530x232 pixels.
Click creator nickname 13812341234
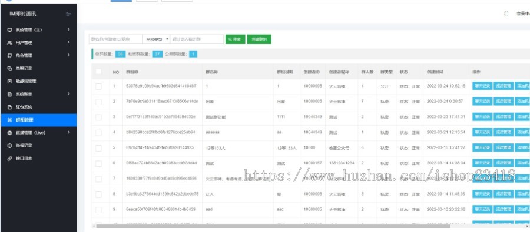point(342,163)
